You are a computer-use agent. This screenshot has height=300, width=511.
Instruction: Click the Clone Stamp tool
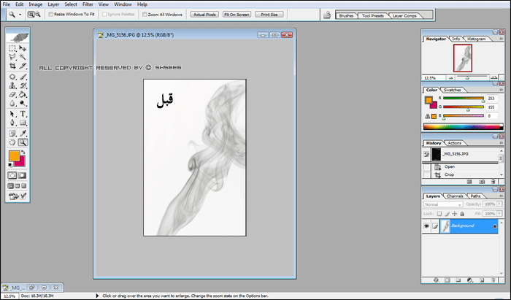click(12, 85)
